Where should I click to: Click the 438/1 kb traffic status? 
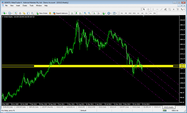(175, 111)
